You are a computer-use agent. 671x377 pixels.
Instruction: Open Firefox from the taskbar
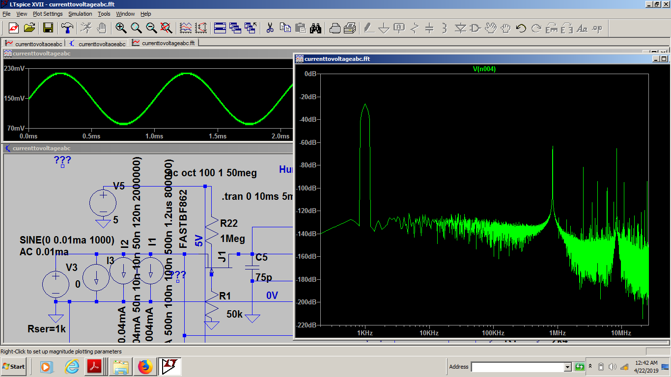pos(145,367)
